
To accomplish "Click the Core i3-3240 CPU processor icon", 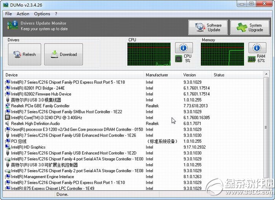I will pyautogui.click(x=7, y=118).
